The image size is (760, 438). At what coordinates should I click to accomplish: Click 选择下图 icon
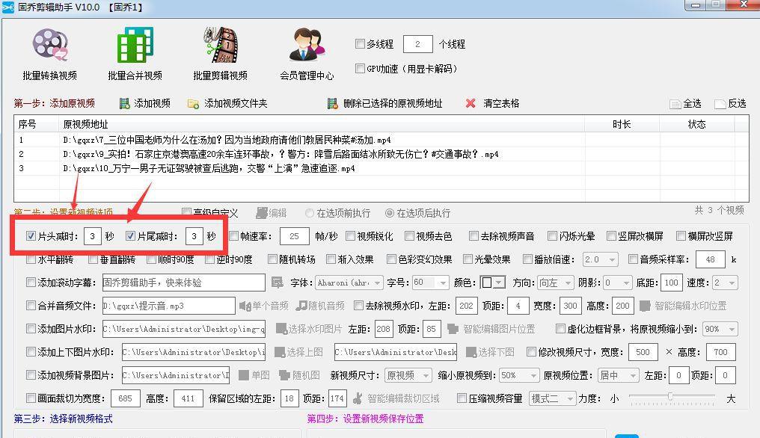point(471,352)
